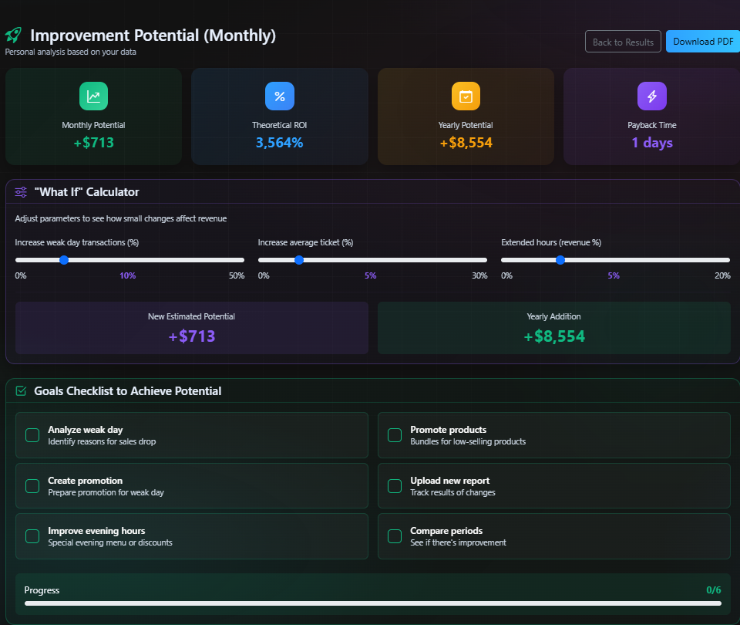The height and width of the screenshot is (625, 740).
Task: Tick the Compare periods checkbox
Action: click(394, 536)
